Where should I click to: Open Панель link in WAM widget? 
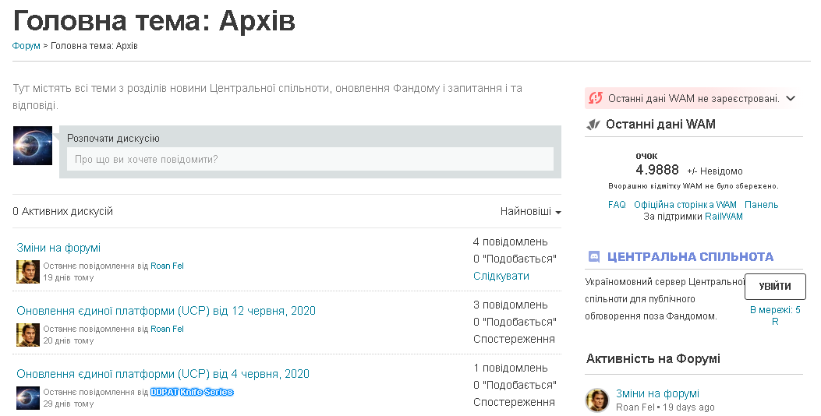(761, 205)
